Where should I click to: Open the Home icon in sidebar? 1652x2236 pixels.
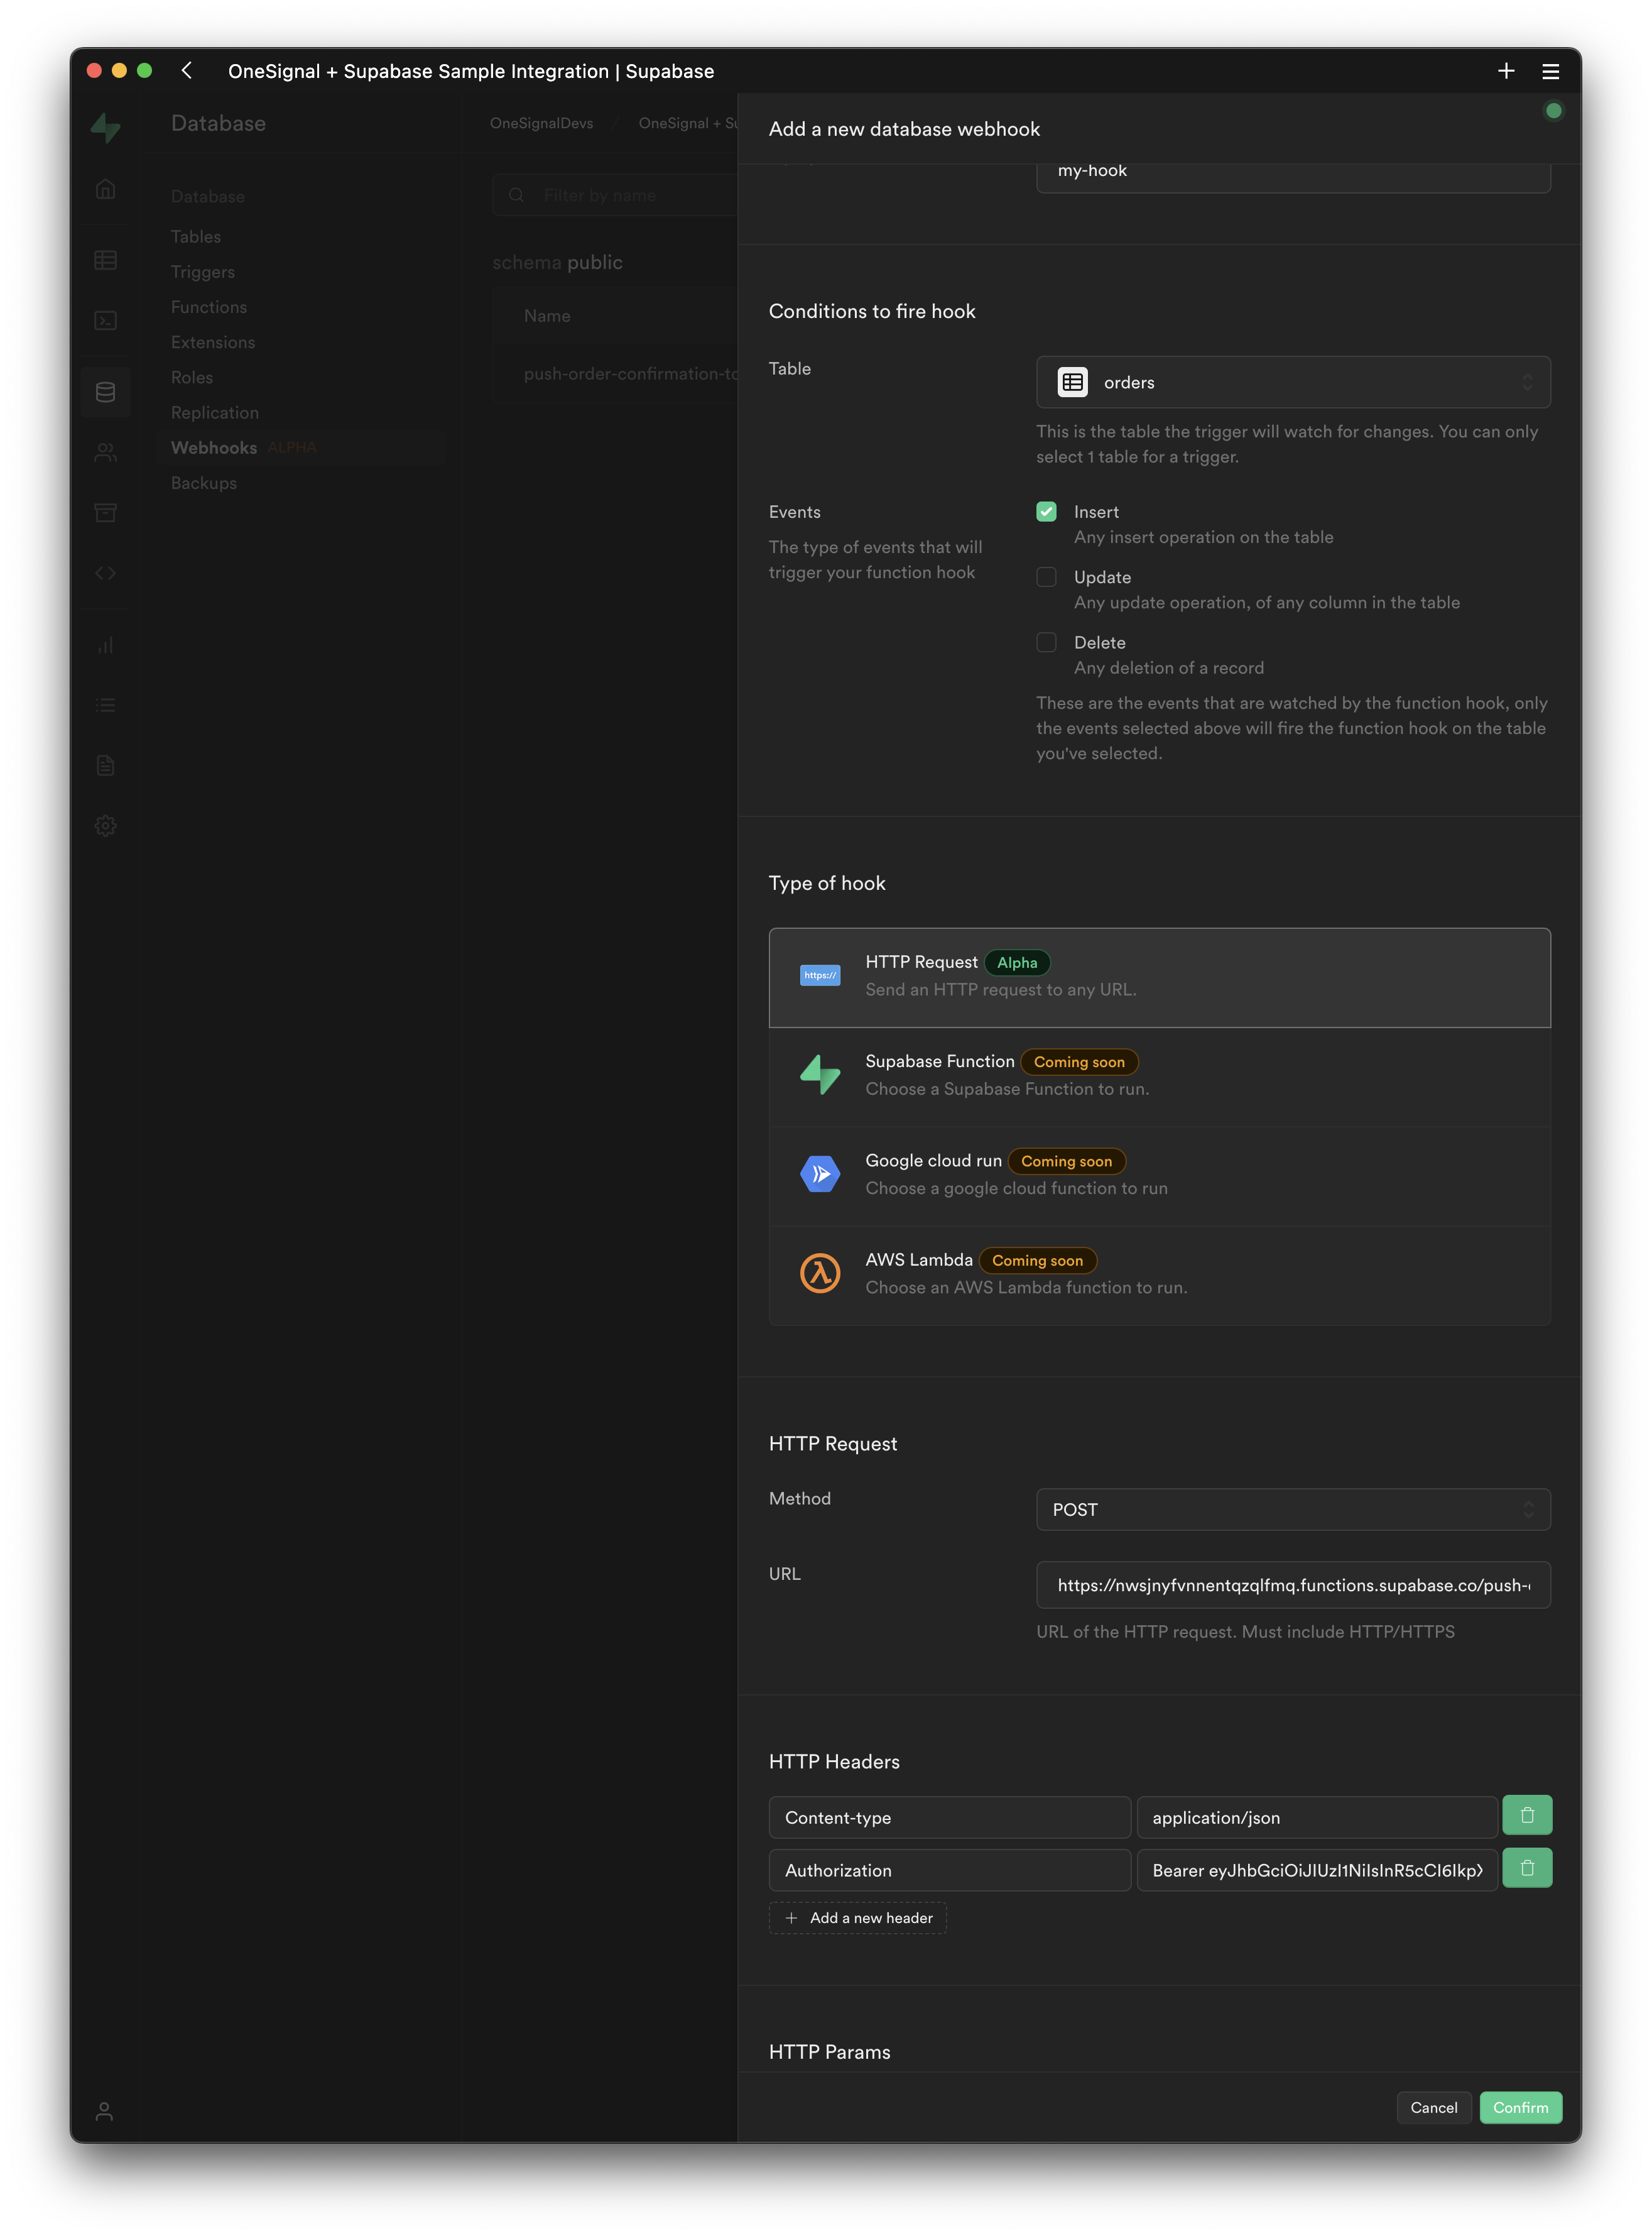pos(105,189)
